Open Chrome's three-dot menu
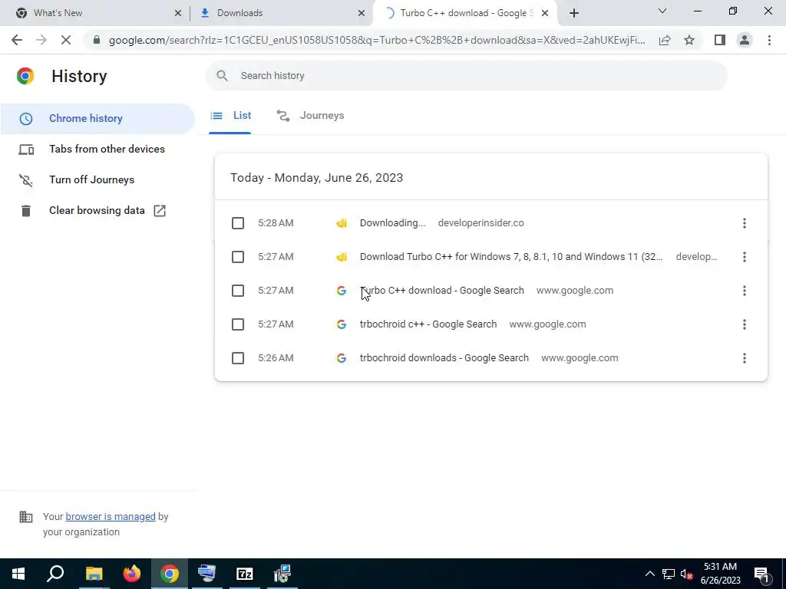 769,40
